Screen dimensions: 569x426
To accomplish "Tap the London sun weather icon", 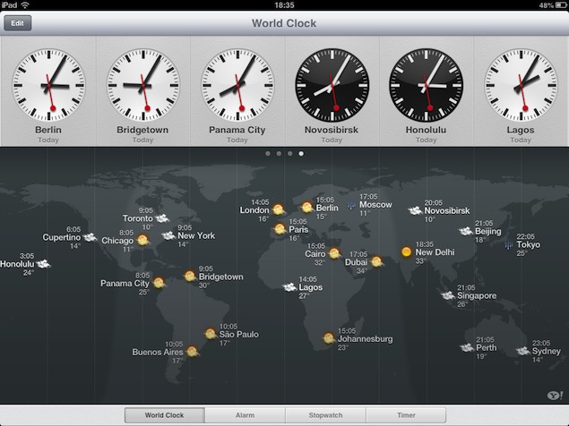I will (279, 209).
